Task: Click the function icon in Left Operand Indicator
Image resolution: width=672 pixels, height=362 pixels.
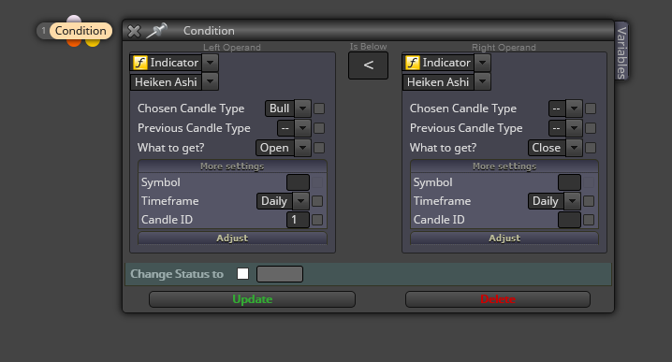Action: 140,63
